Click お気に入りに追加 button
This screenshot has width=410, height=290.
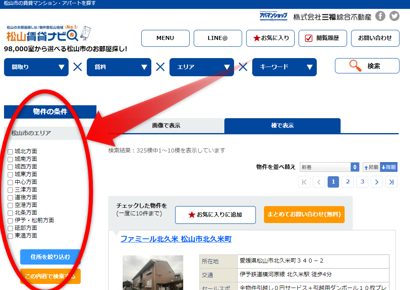tap(215, 215)
